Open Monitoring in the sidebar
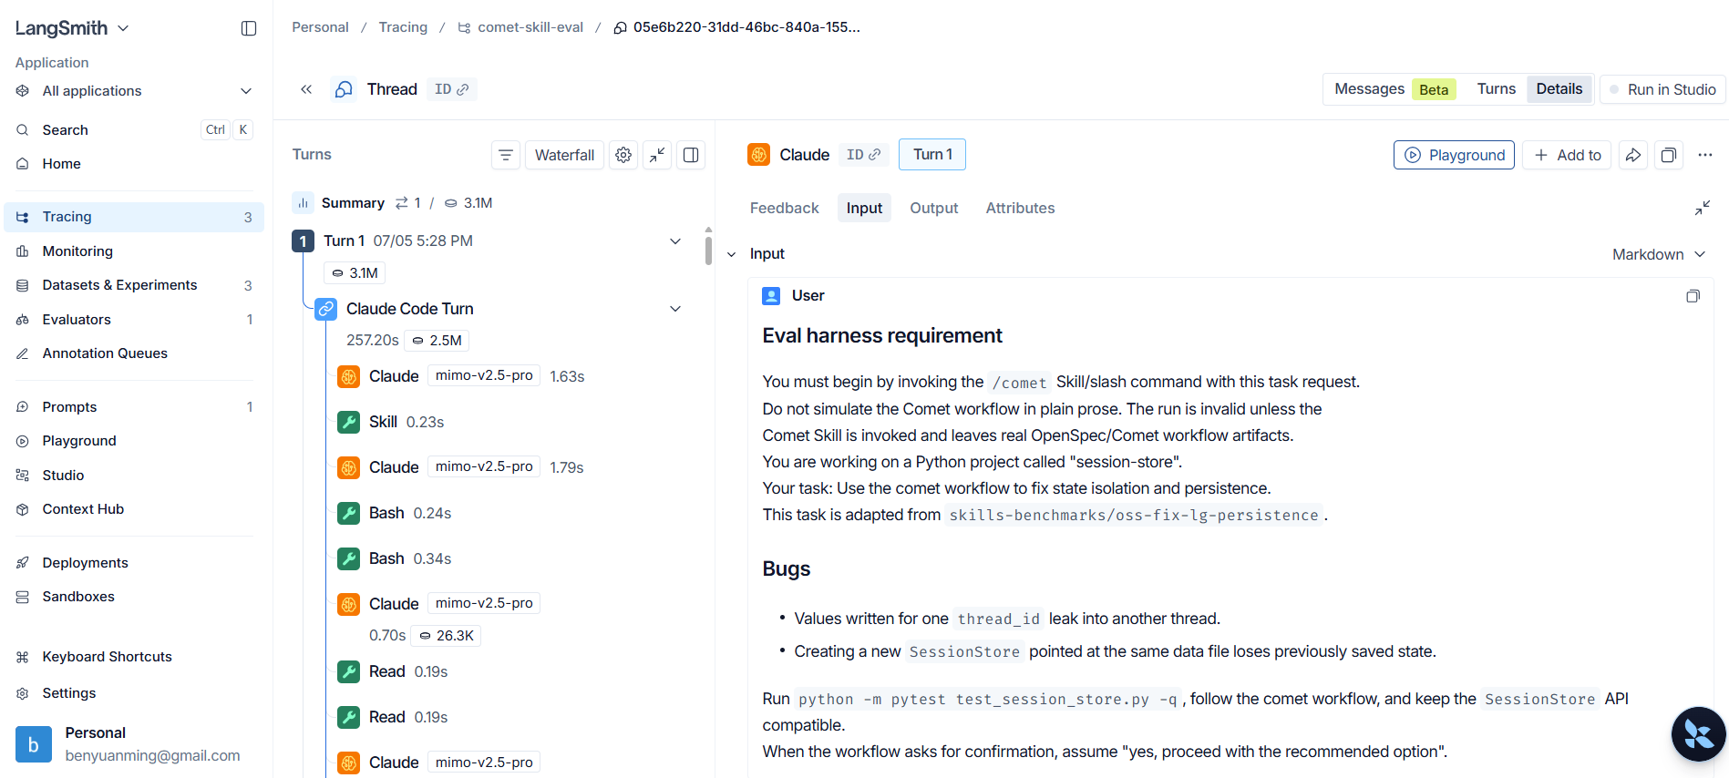Image resolution: width=1729 pixels, height=778 pixels. tap(134, 251)
